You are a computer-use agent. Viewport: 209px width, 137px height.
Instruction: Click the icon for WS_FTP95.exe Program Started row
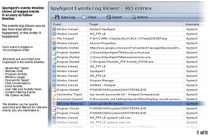[x=54, y=62]
